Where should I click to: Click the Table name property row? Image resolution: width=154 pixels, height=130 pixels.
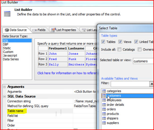click(51, 111)
